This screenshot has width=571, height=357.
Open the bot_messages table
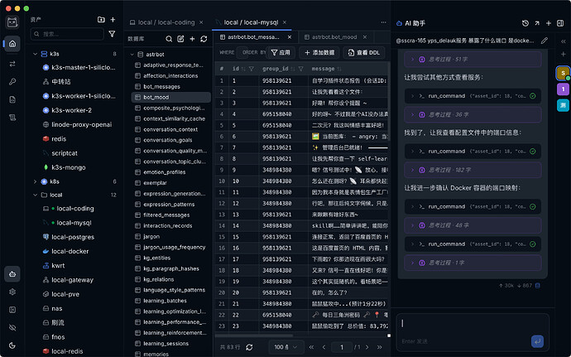tap(161, 87)
